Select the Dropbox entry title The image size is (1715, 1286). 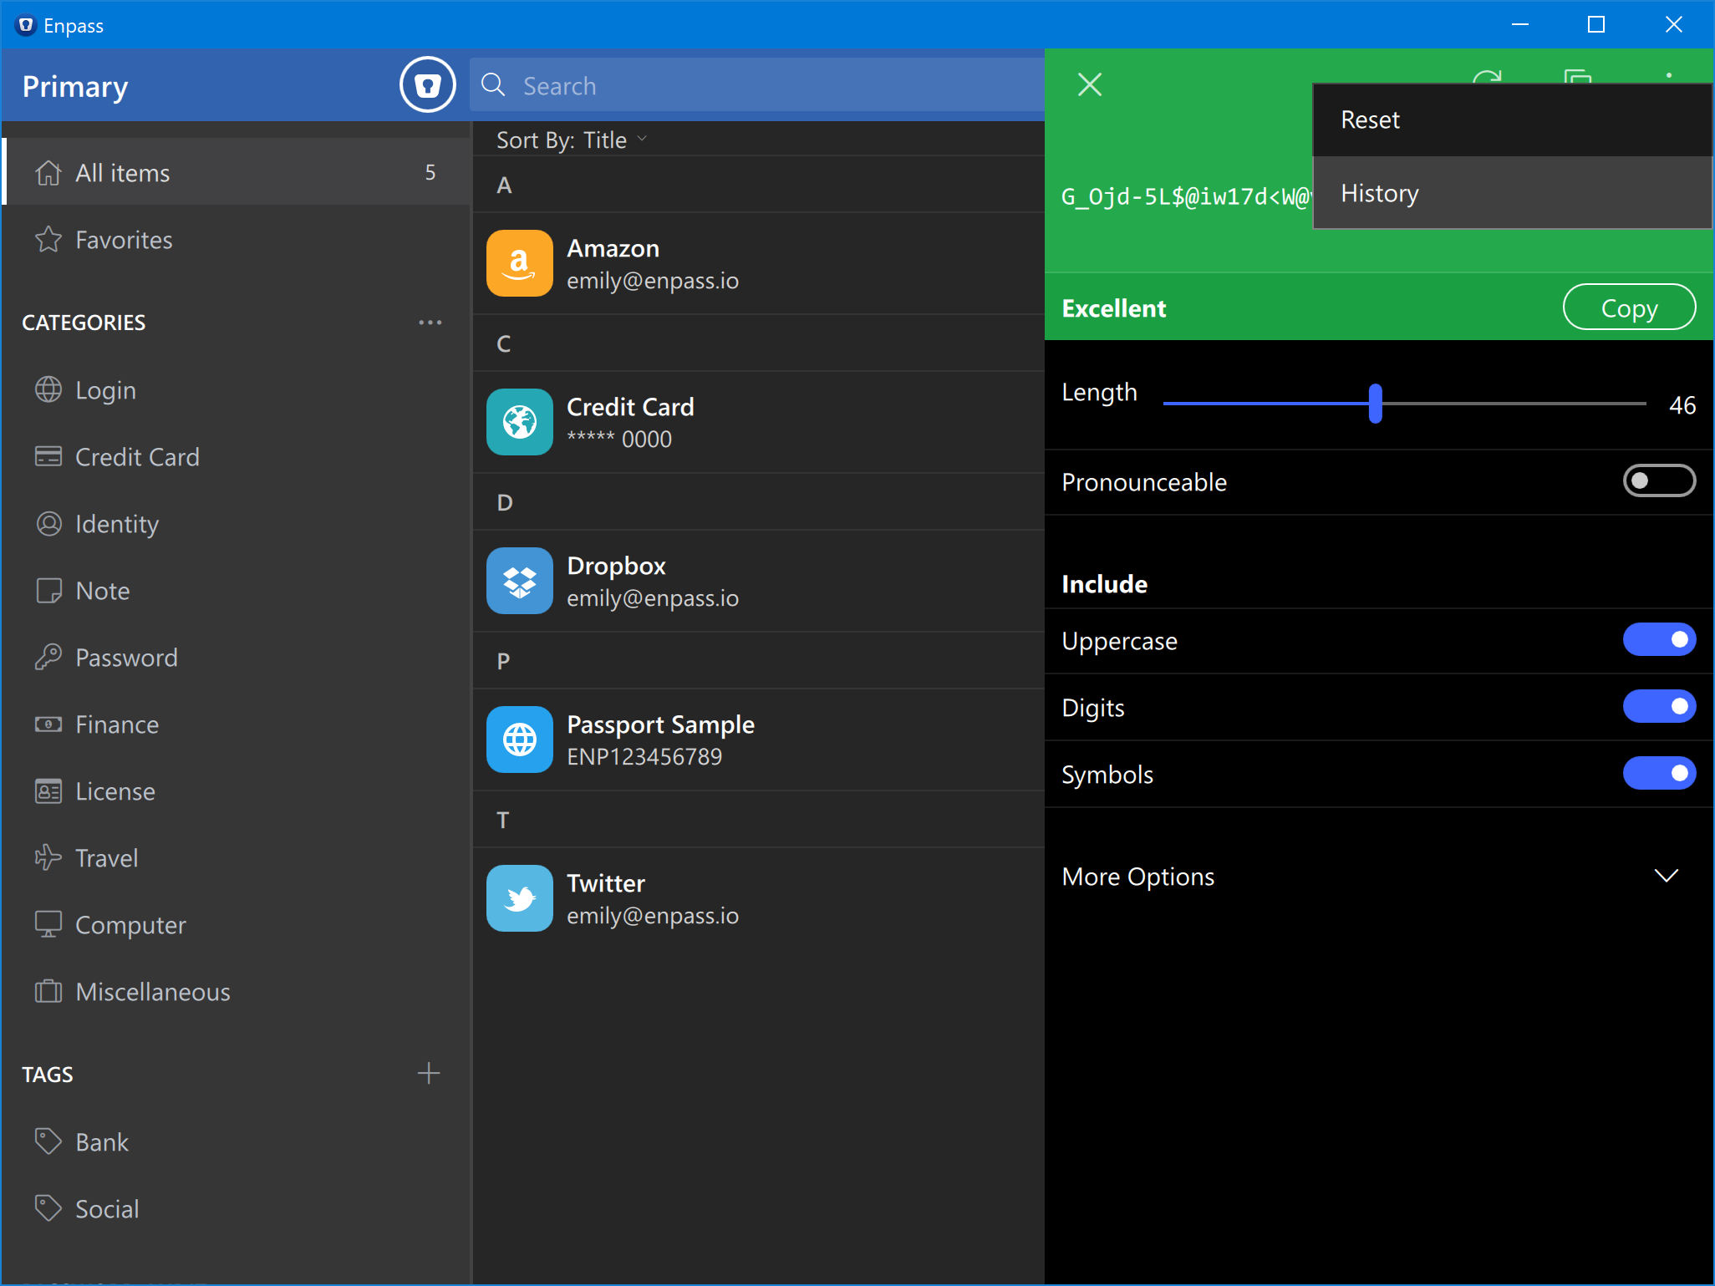click(616, 566)
